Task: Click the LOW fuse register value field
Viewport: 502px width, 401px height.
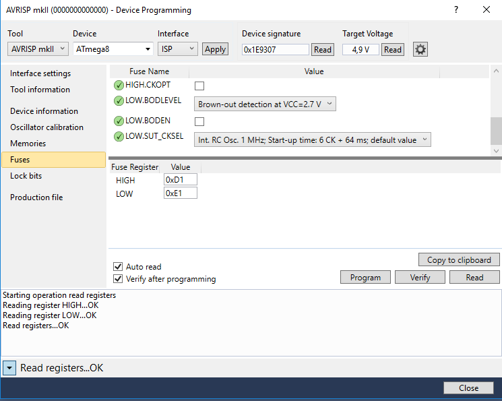Action: pyautogui.click(x=181, y=193)
